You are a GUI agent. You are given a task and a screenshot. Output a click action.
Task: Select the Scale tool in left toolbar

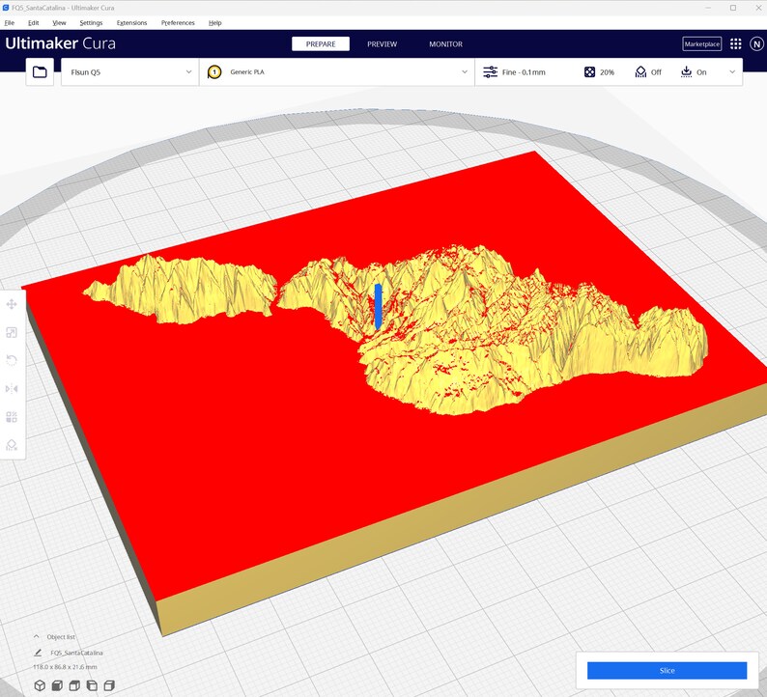click(12, 333)
